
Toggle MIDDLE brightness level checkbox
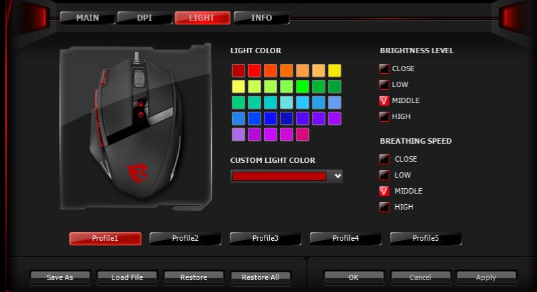(x=384, y=100)
